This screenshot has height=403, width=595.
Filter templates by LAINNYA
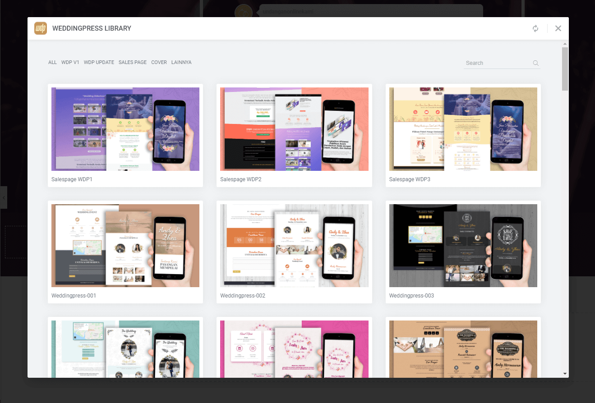pos(181,63)
